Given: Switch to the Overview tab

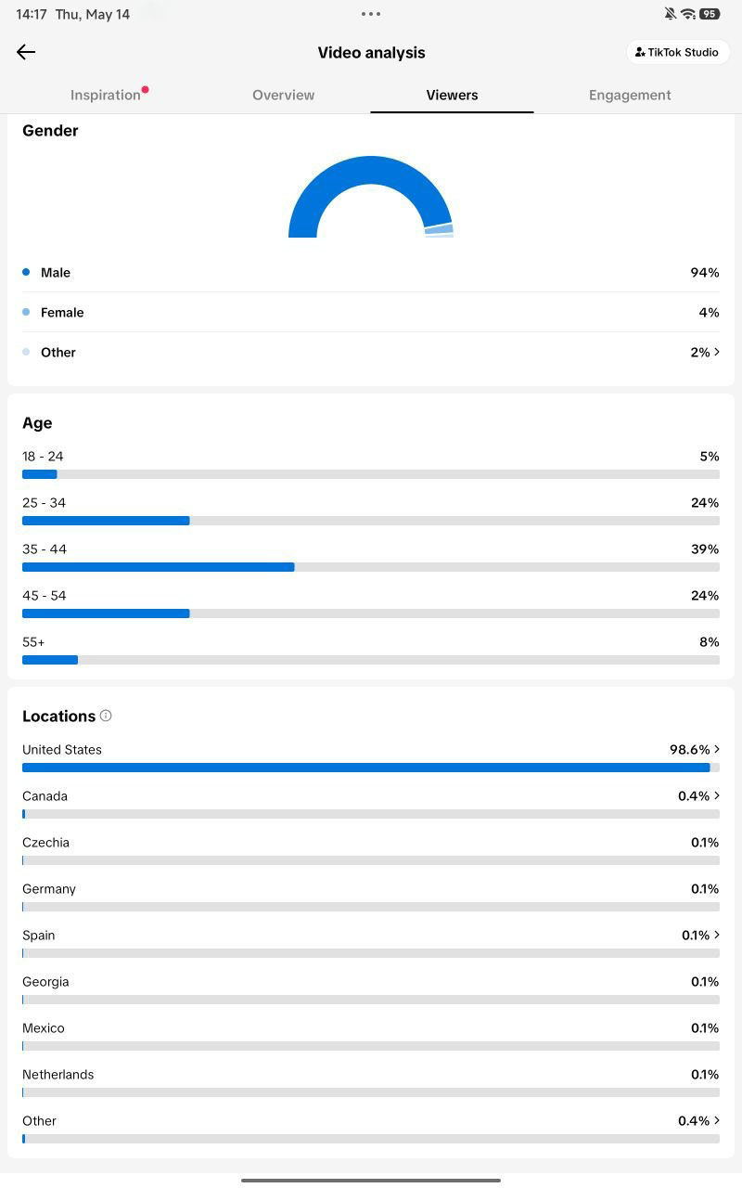Looking at the screenshot, I should 283,95.
